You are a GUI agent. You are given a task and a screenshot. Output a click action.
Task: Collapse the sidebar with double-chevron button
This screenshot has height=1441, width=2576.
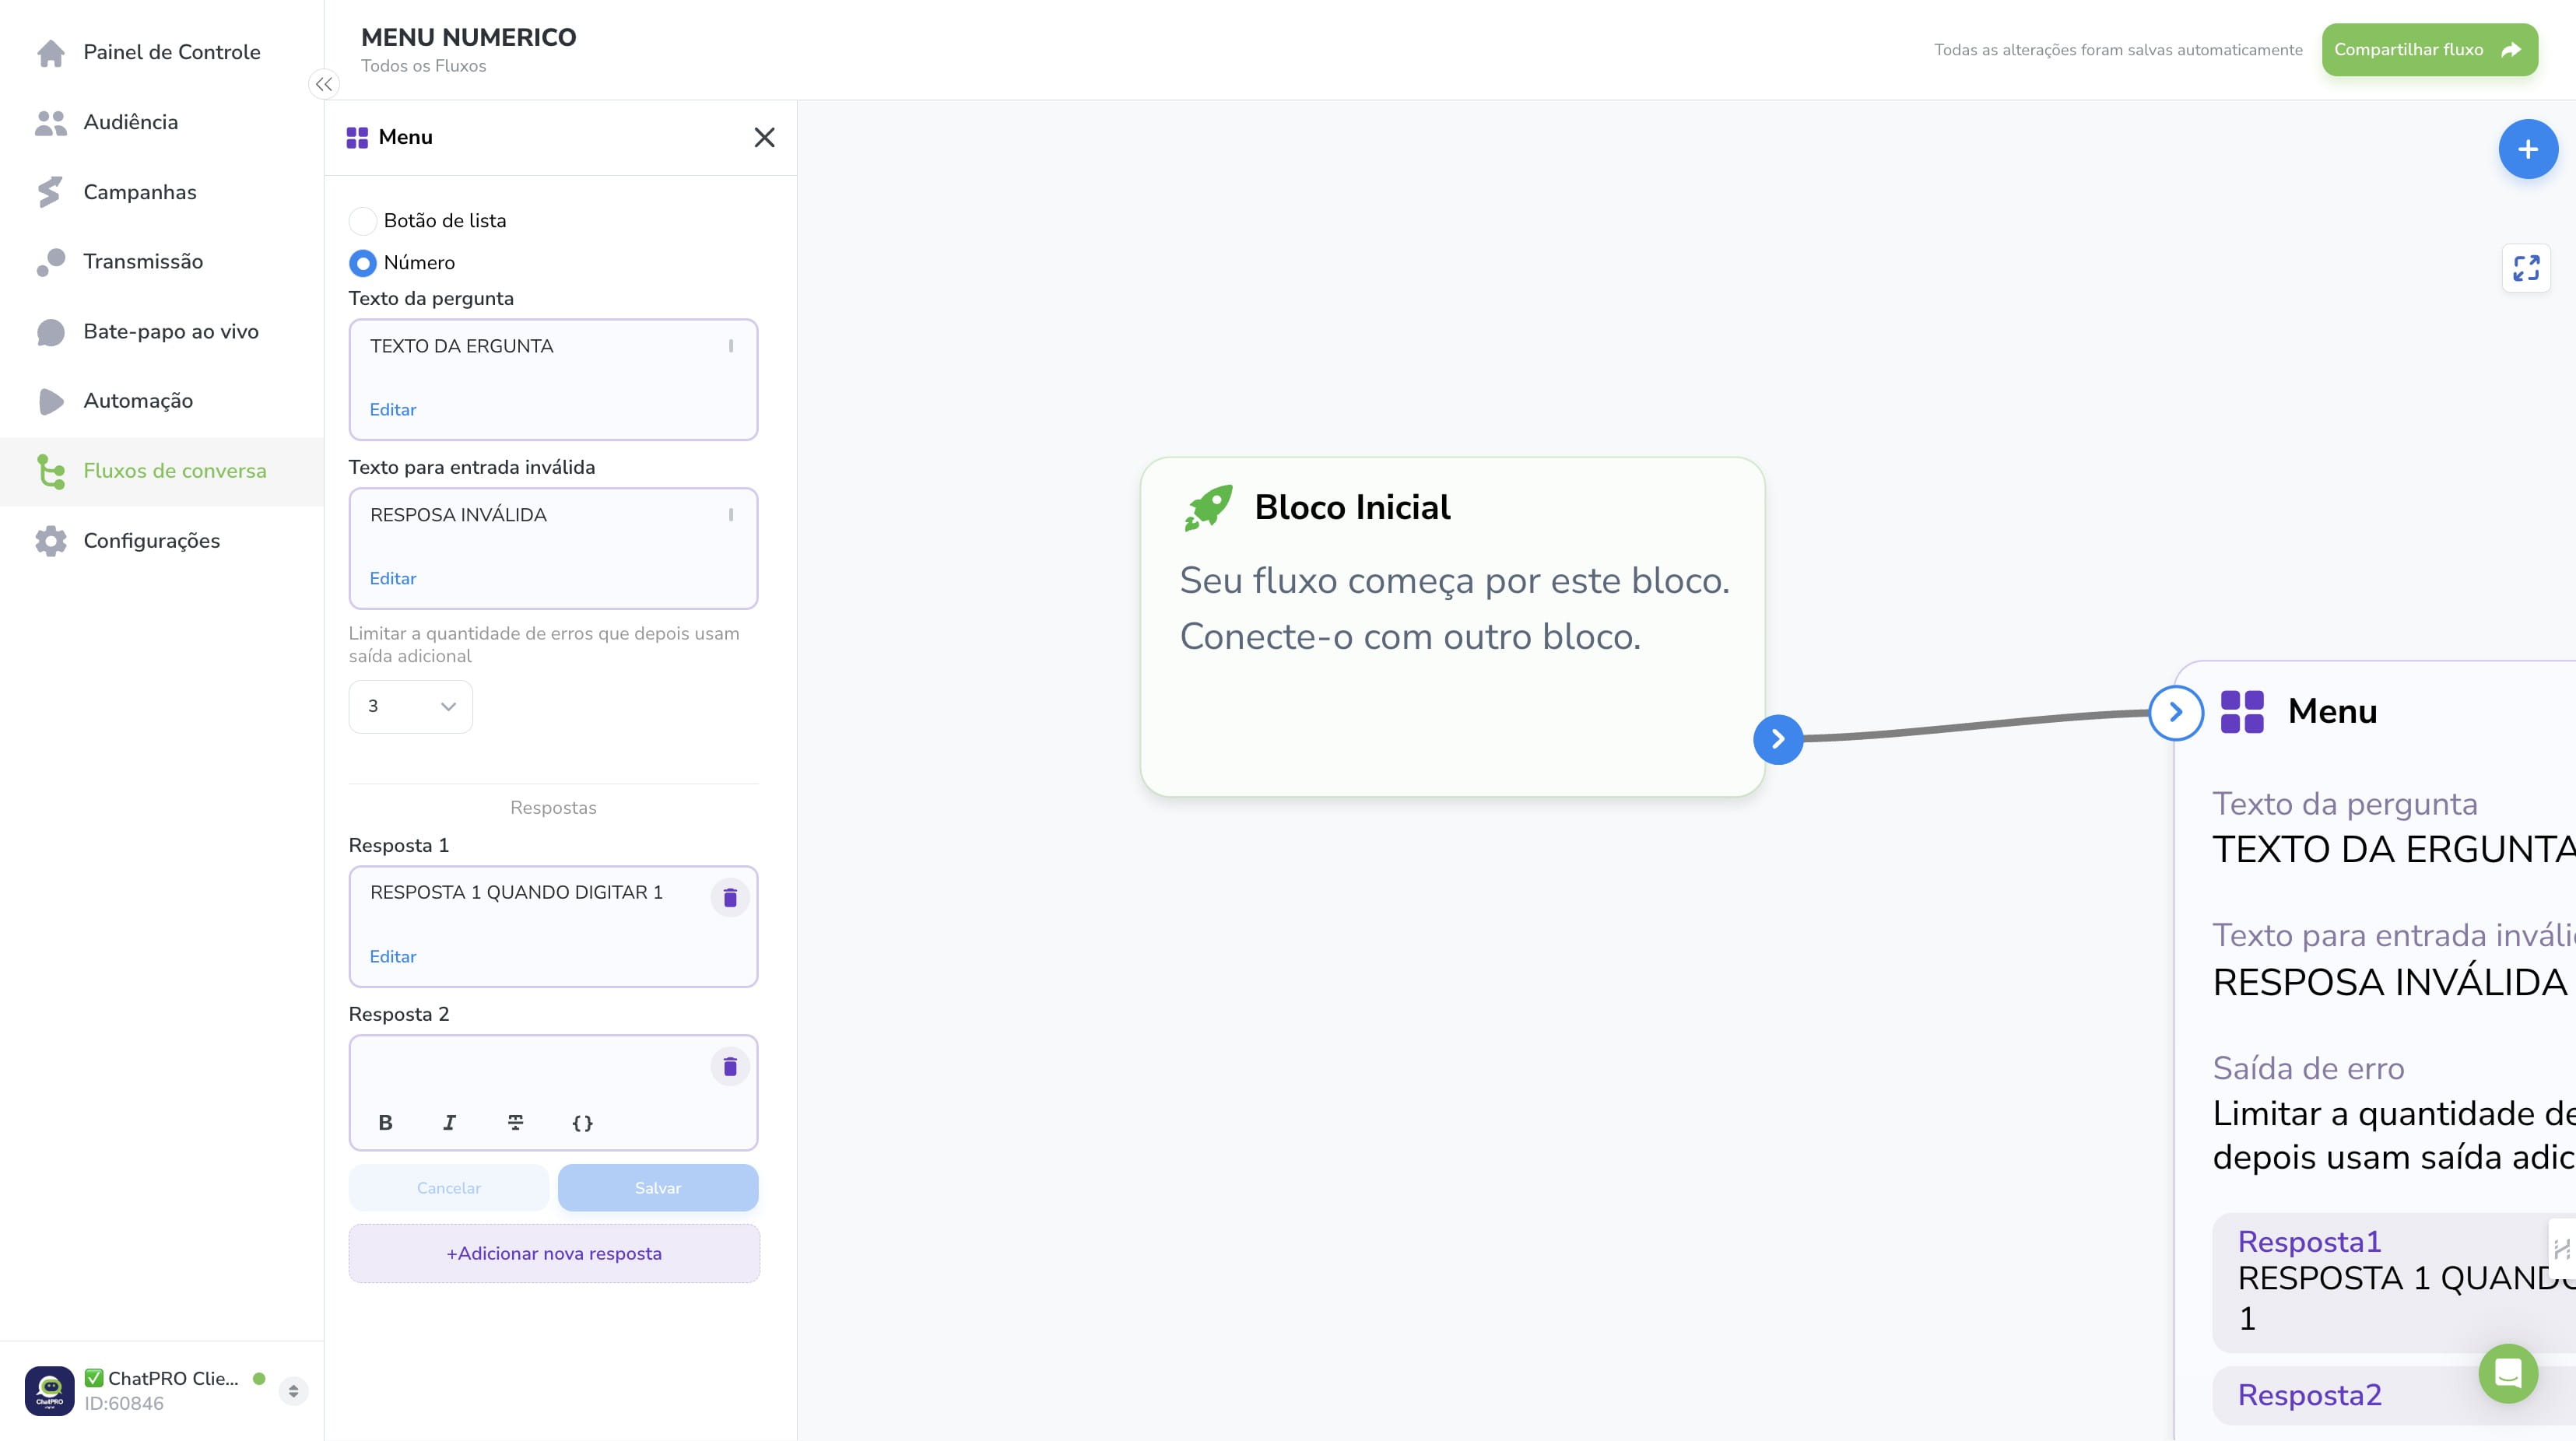(x=324, y=84)
